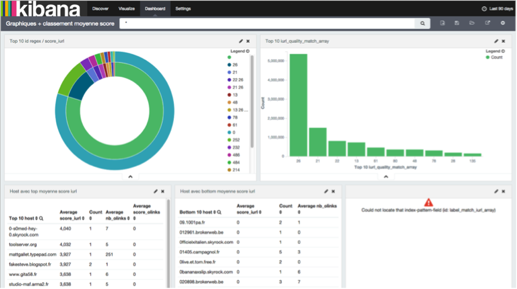Open a saved dashboard via folder icon

(472, 23)
